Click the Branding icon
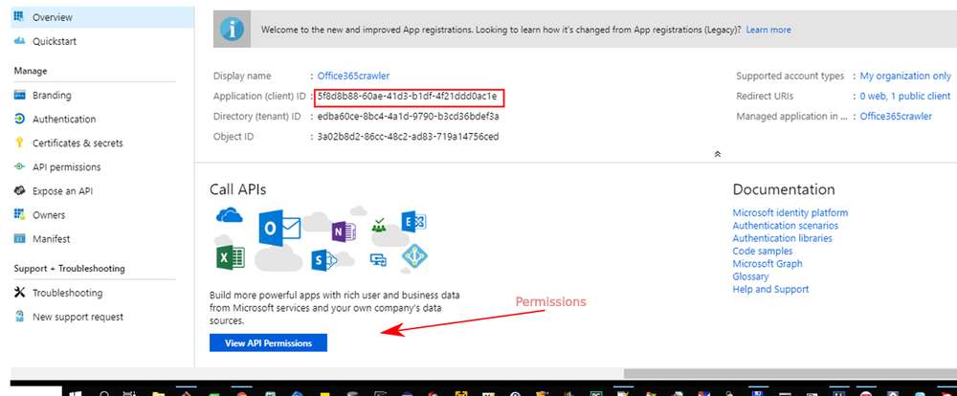This screenshot has height=396, width=957. tap(19, 96)
